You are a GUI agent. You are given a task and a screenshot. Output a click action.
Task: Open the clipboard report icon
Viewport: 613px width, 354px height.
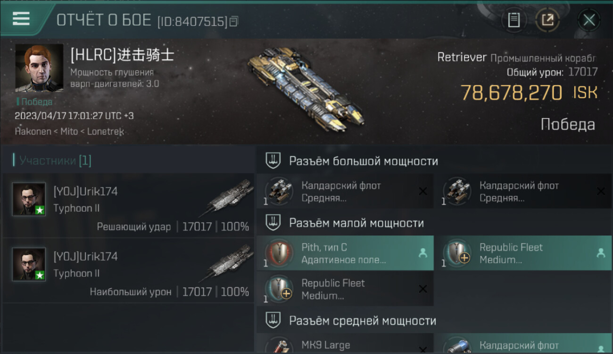514,20
